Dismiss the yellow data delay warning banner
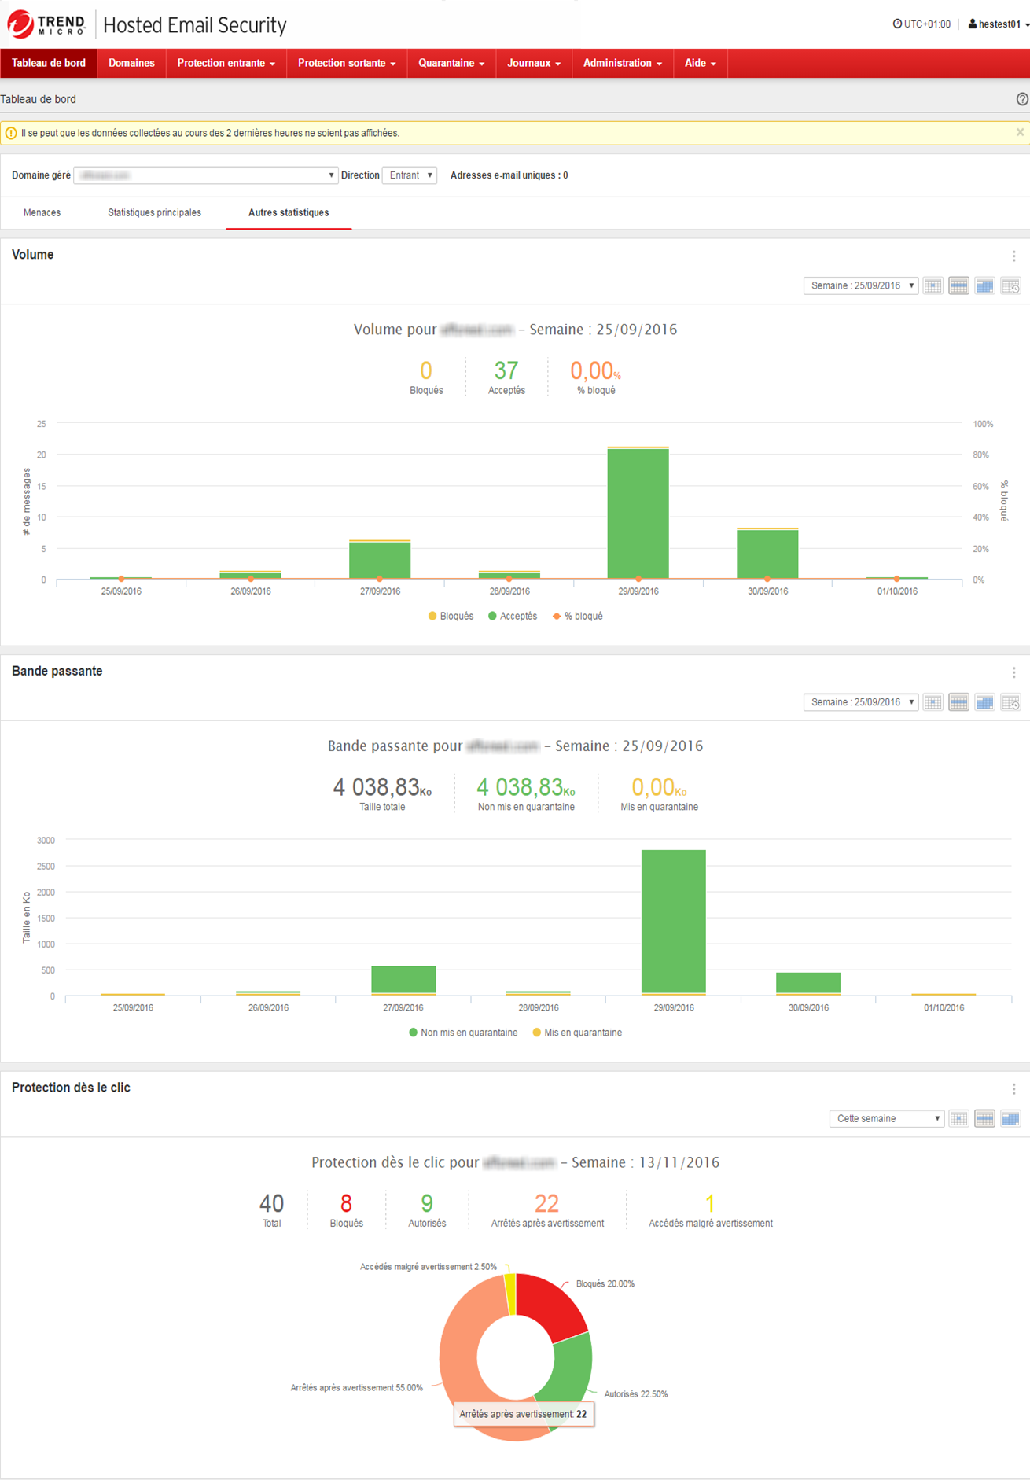This screenshot has height=1480, width=1030. (1020, 133)
